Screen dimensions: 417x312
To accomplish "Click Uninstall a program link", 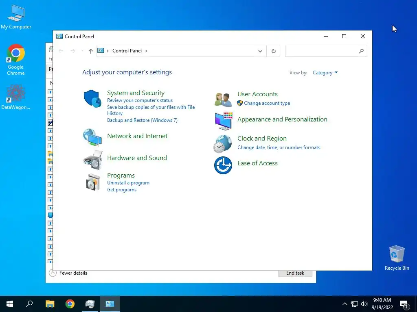I will [128, 183].
